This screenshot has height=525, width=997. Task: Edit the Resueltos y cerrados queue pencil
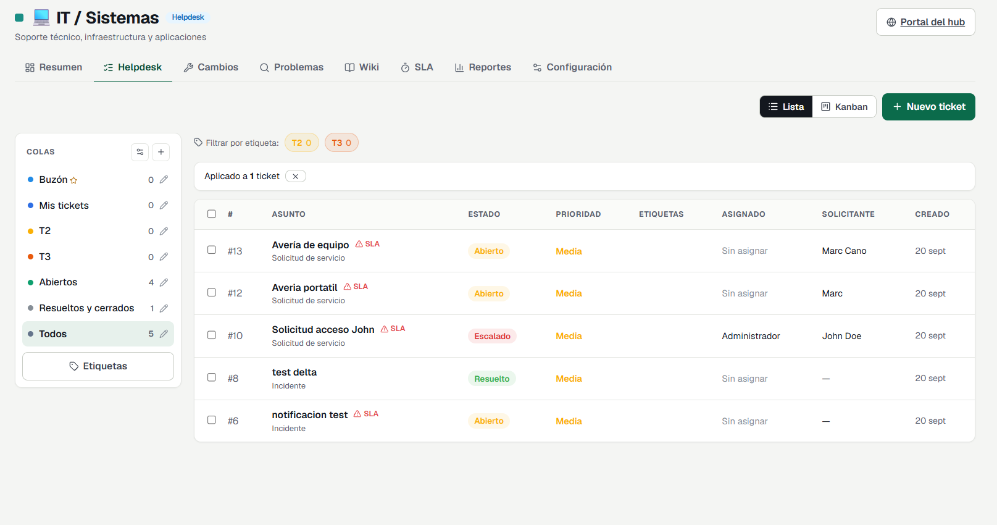click(x=164, y=308)
